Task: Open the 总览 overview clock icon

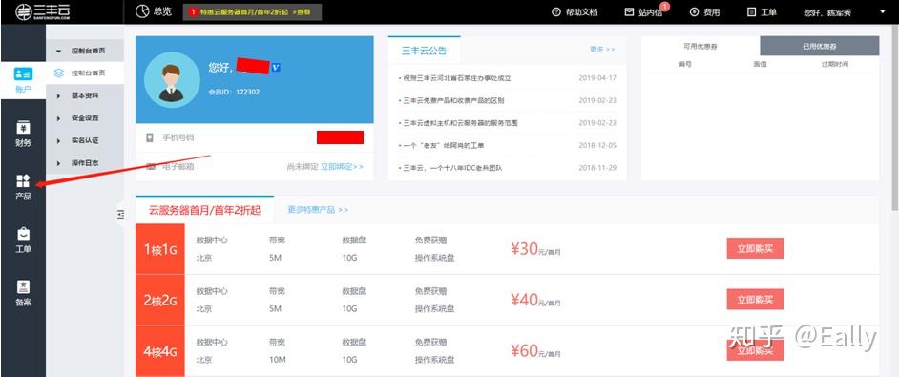Action: coord(142,11)
